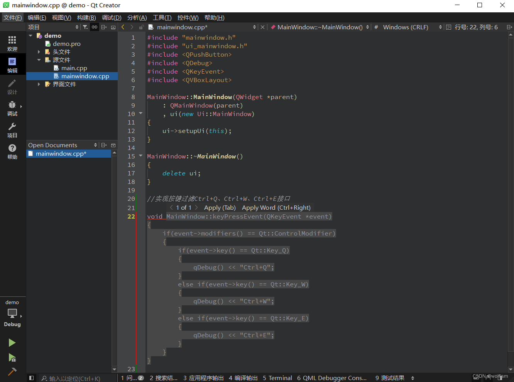Open the 设计 (Design) mode
The height and width of the screenshot is (382, 514).
click(12, 86)
